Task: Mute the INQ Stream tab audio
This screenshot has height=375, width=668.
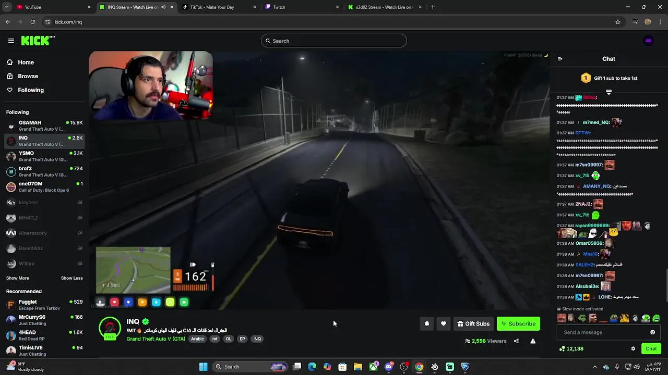Action: click(163, 7)
